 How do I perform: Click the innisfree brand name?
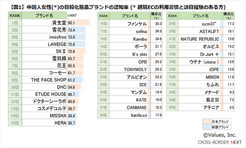coord(58,37)
